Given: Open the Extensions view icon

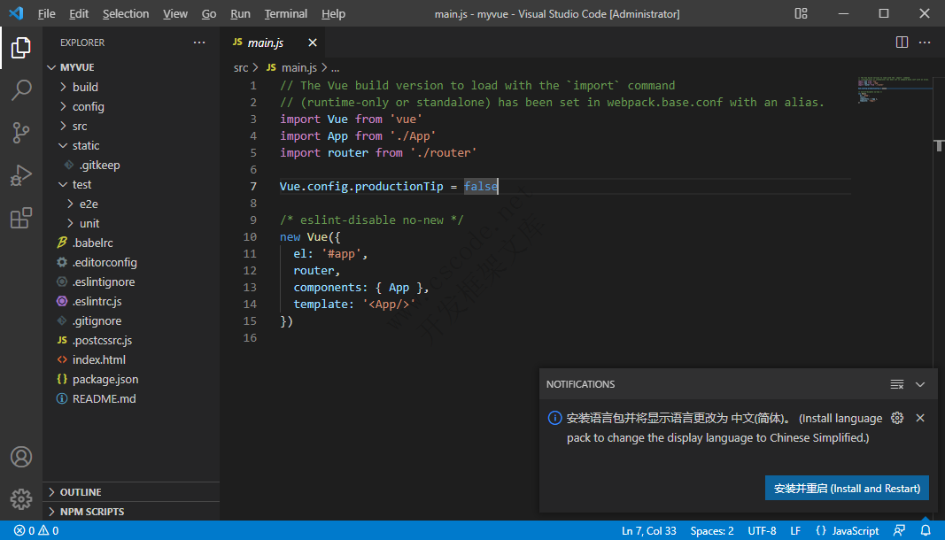Looking at the screenshot, I should coord(21,218).
